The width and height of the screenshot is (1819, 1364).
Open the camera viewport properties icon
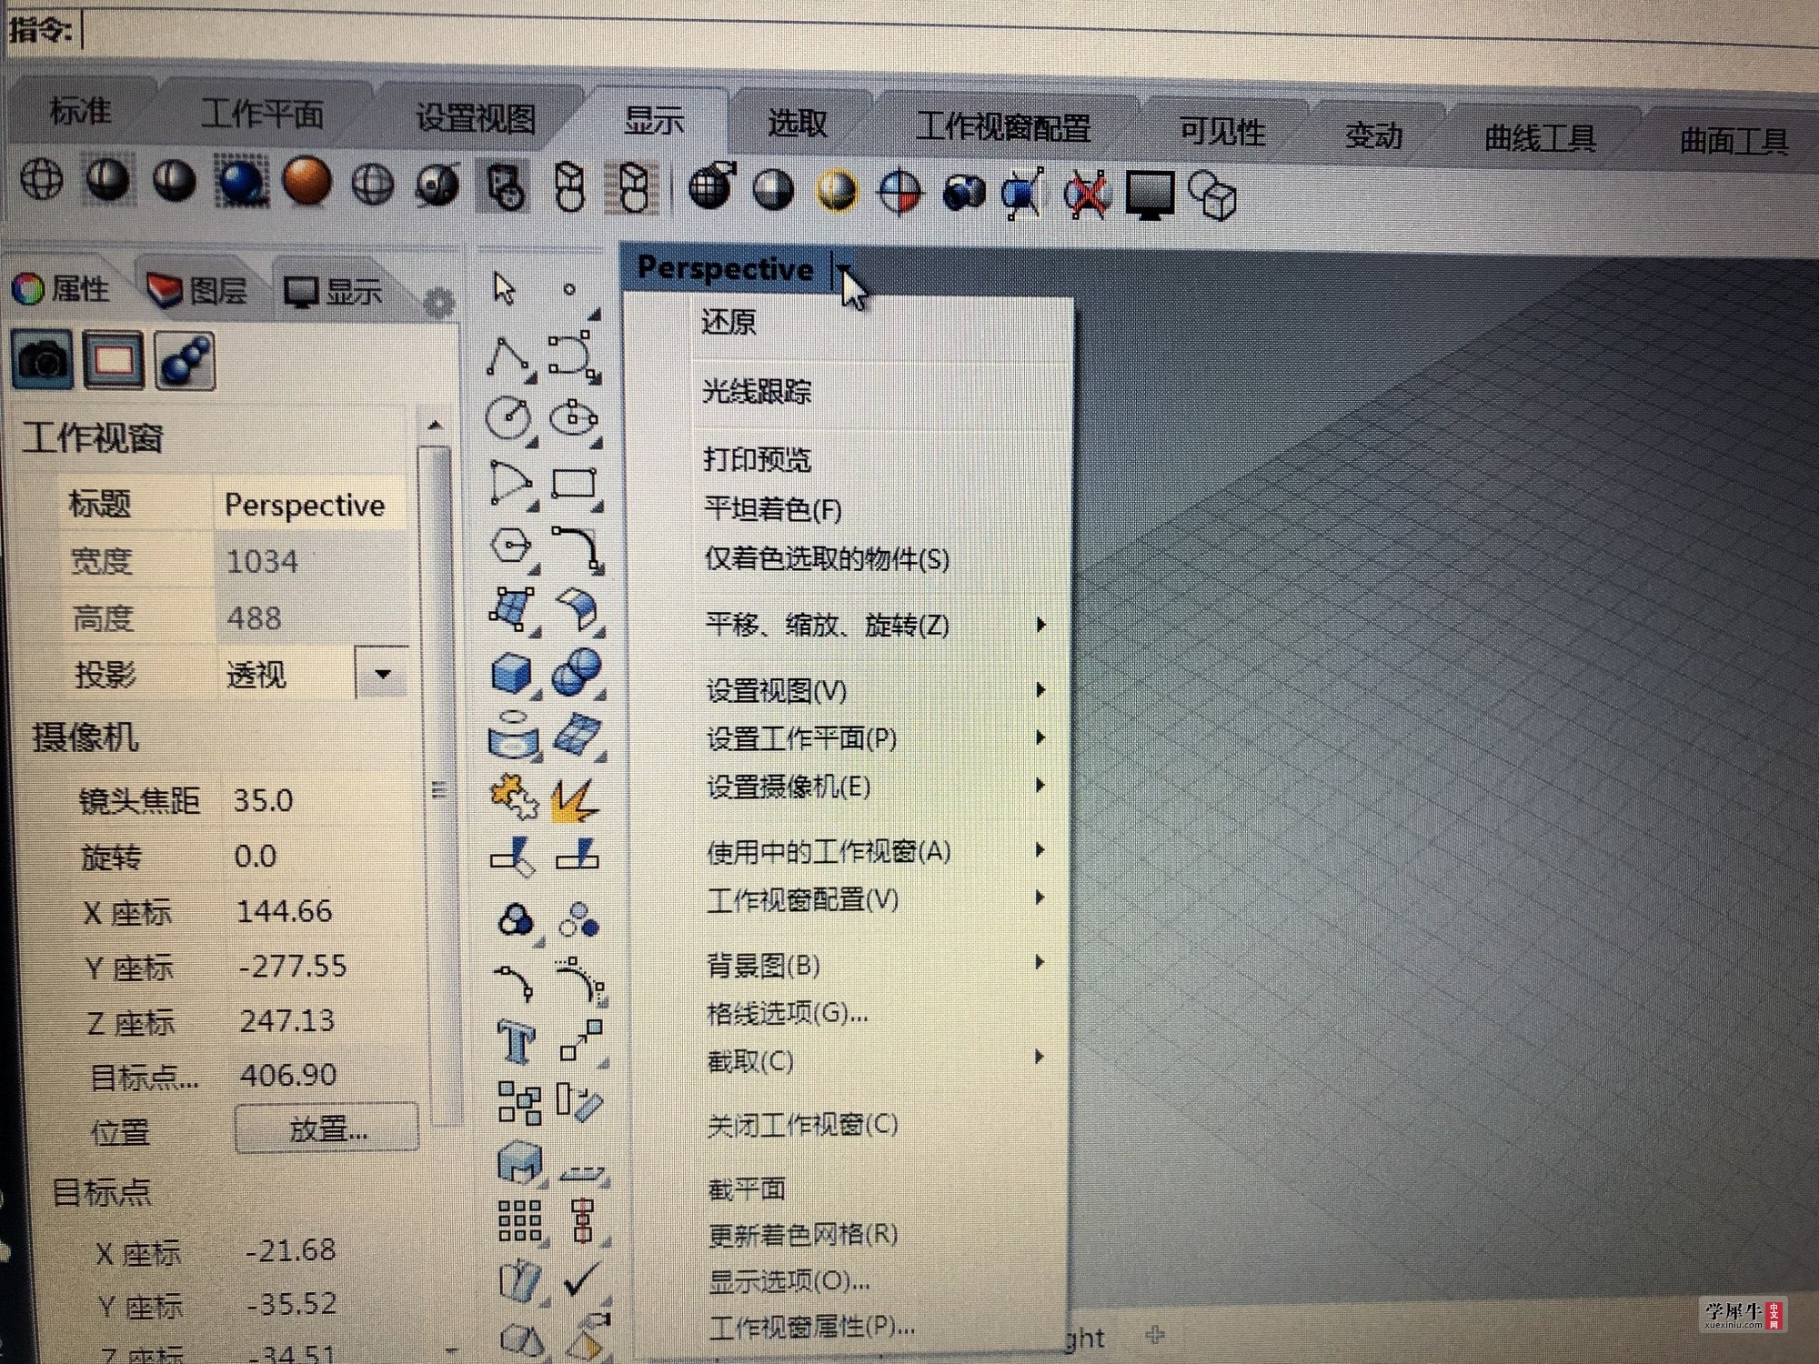pyautogui.click(x=43, y=360)
